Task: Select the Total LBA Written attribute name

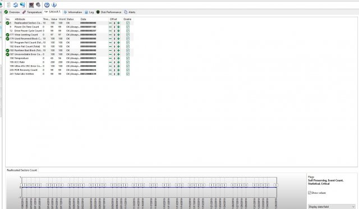Action: 24,74
